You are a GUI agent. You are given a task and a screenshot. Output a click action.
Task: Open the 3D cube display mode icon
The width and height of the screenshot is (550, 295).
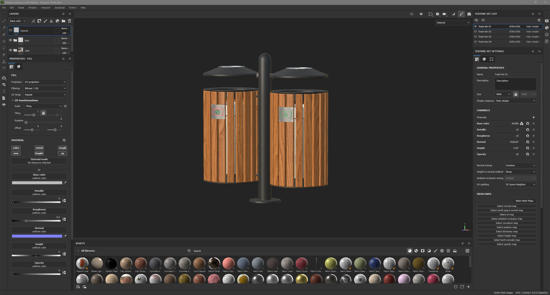[x=438, y=14]
